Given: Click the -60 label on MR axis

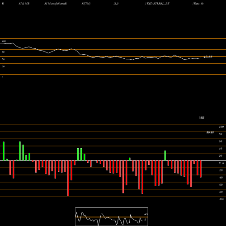Looking at the screenshot, I should (221, 185).
